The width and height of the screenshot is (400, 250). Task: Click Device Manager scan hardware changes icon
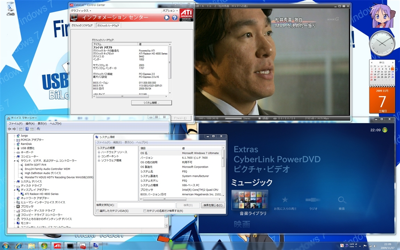pos(38,129)
